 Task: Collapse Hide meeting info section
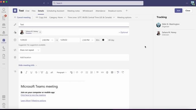pos(28,65)
